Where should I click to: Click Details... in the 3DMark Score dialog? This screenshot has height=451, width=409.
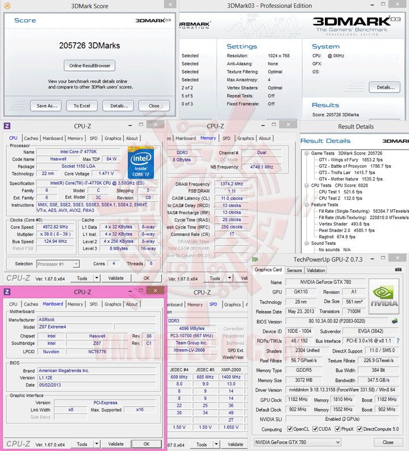(119, 106)
